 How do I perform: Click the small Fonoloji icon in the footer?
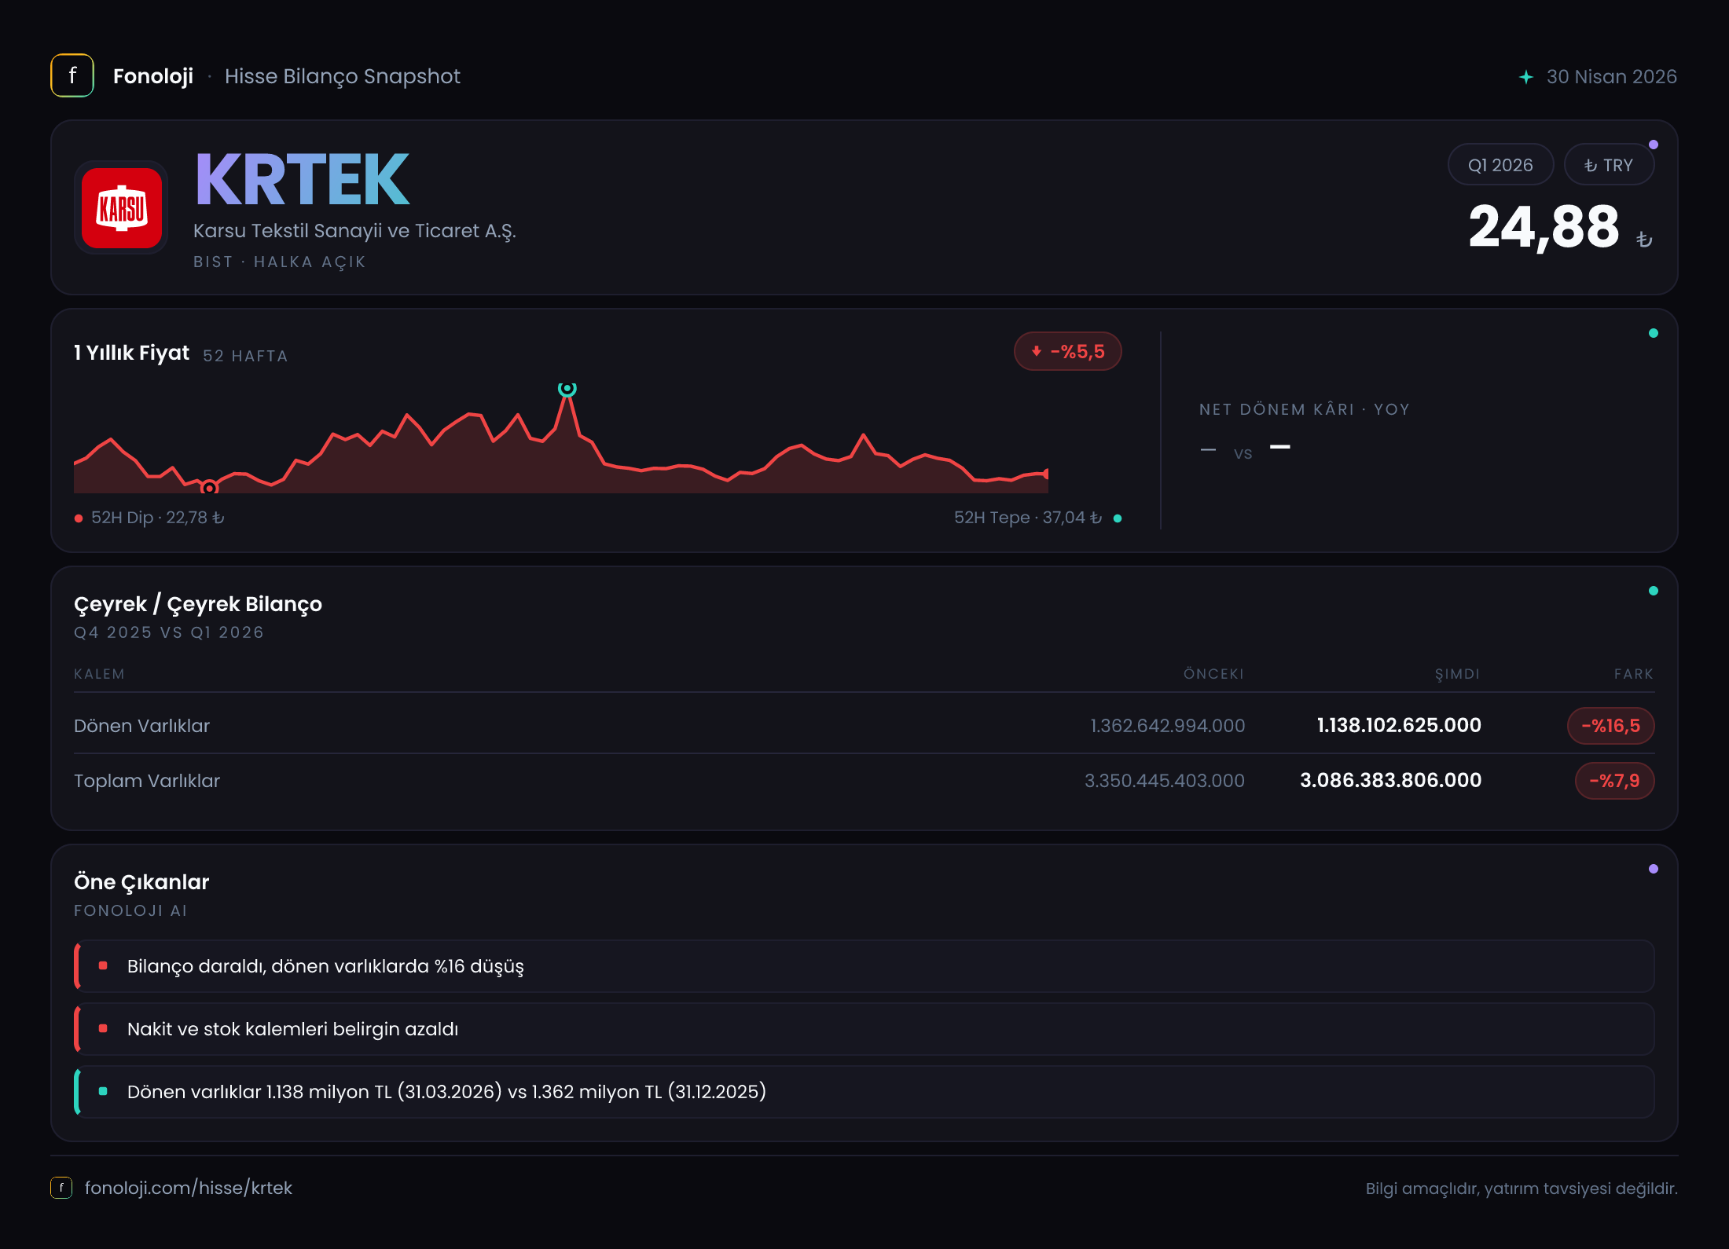[x=61, y=1187]
